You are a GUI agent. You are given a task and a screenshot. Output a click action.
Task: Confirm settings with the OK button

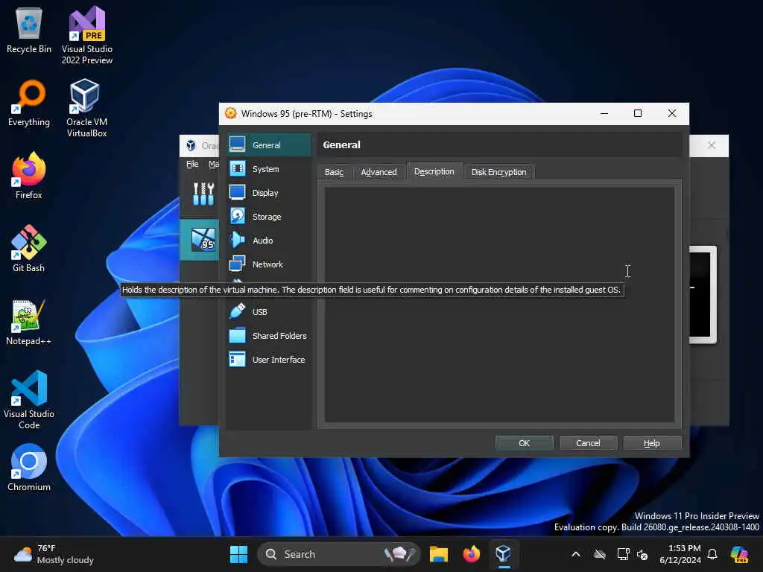(x=524, y=443)
